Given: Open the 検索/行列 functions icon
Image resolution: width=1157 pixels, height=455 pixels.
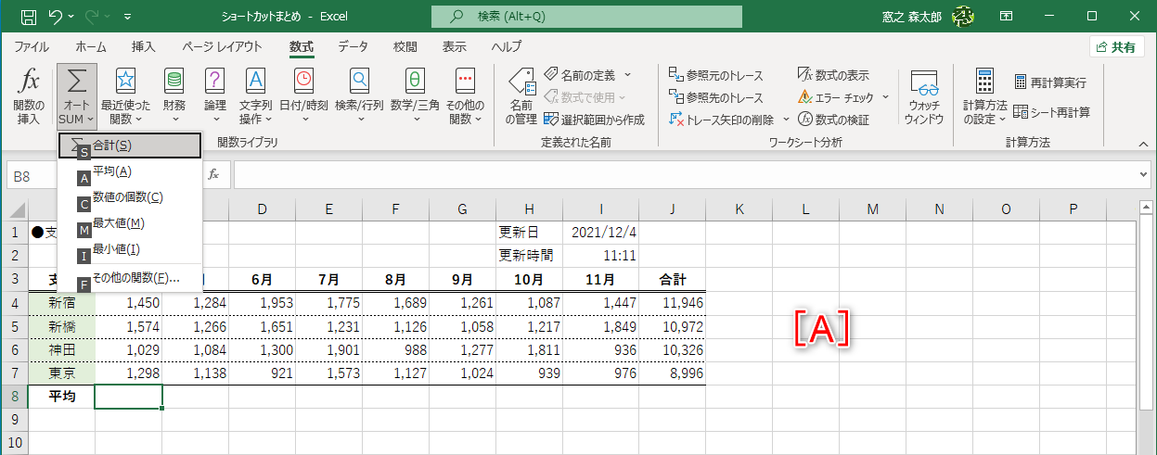Looking at the screenshot, I should (x=359, y=80).
